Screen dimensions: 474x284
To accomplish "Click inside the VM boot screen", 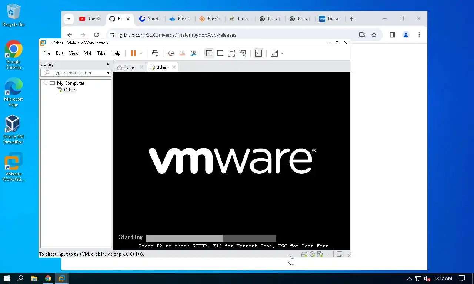I will tap(231, 161).
